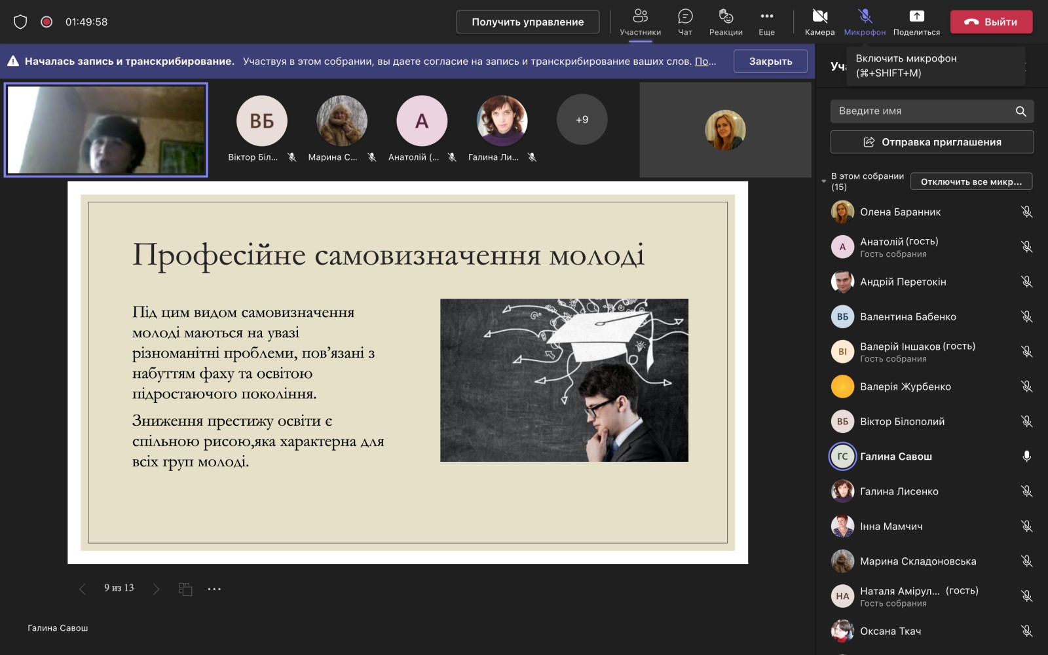Collapse the В этом собрании list
The height and width of the screenshot is (655, 1048).
point(824,181)
